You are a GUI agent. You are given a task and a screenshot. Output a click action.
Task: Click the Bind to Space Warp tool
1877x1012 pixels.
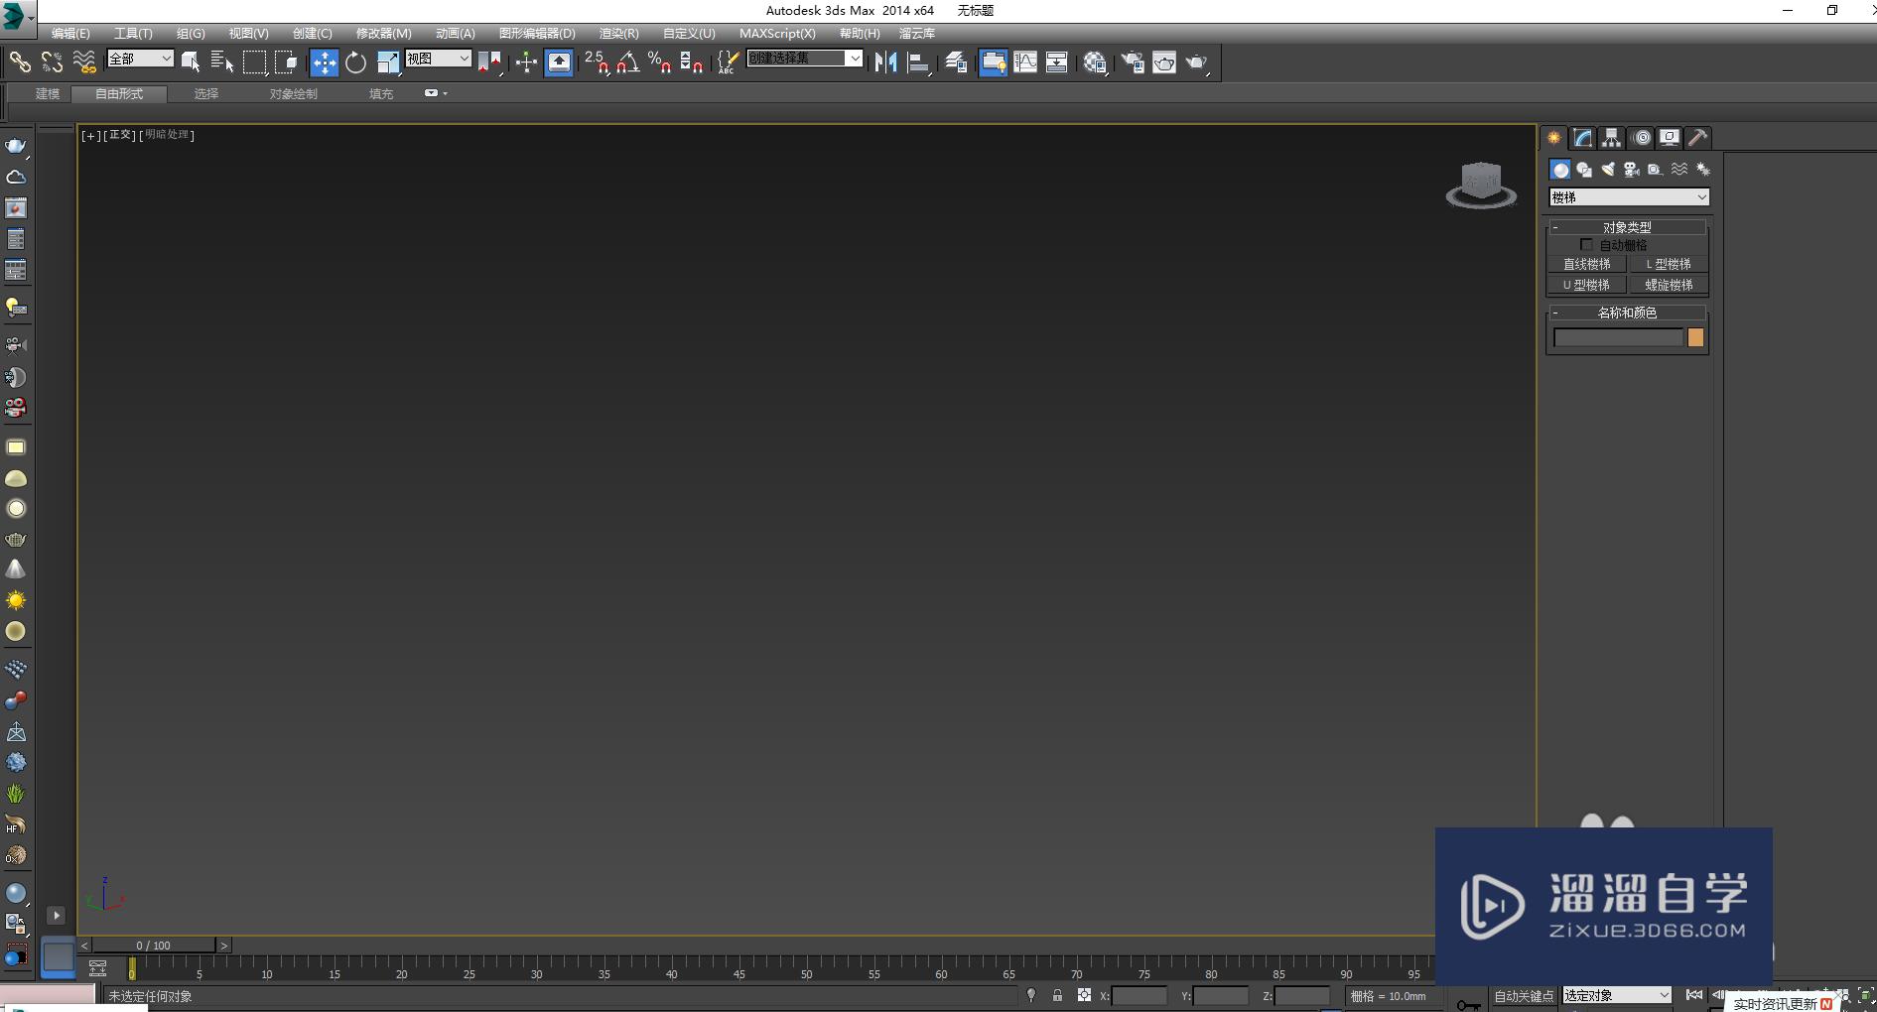pos(84,63)
